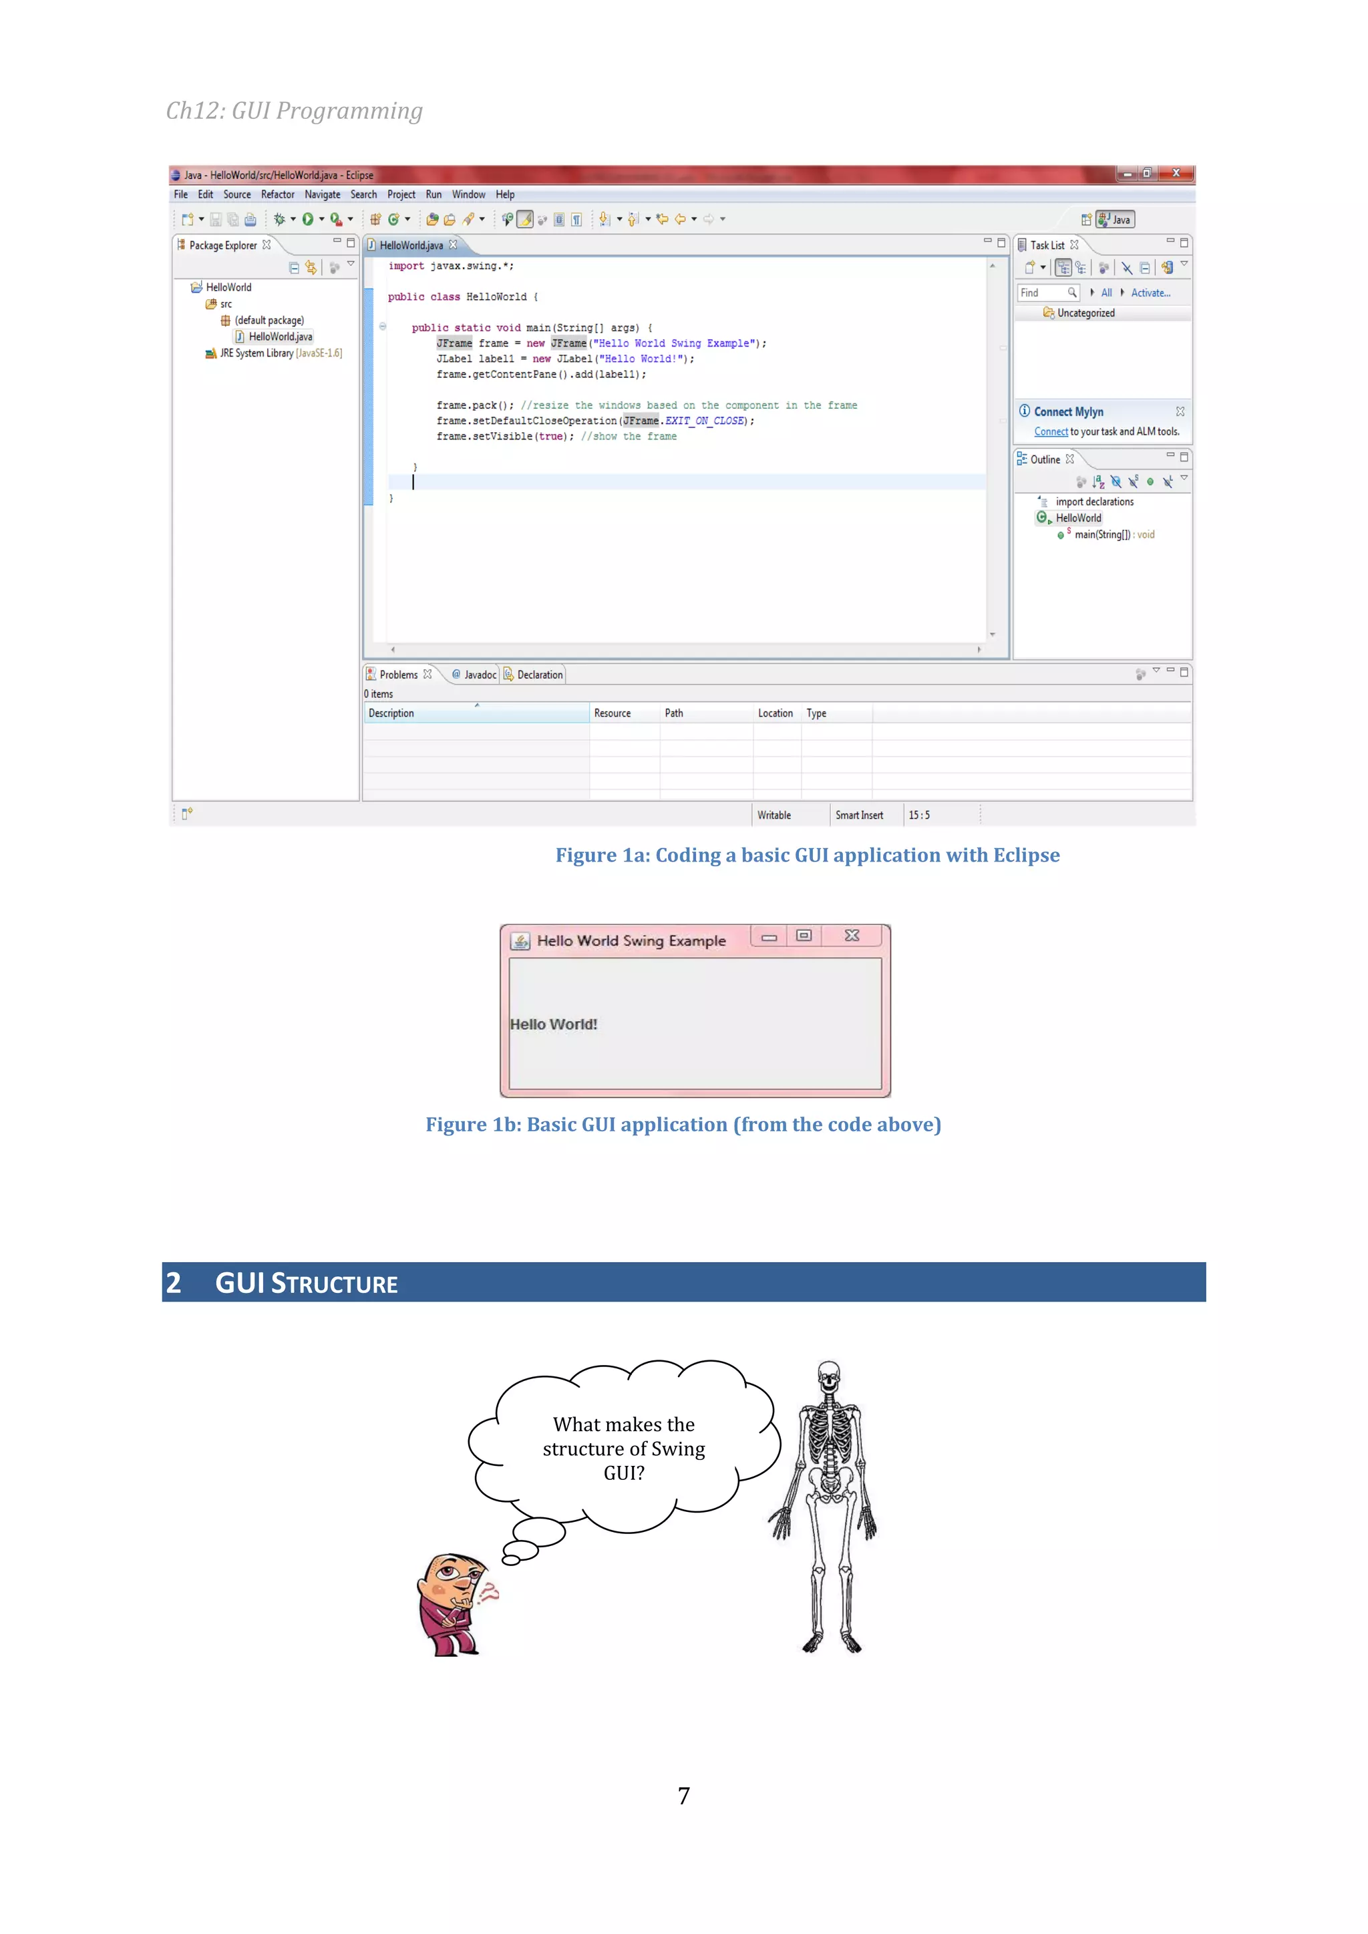The height and width of the screenshot is (1934, 1368).
Task: Open the New wizard dropdown arrow
Action: click(x=201, y=219)
